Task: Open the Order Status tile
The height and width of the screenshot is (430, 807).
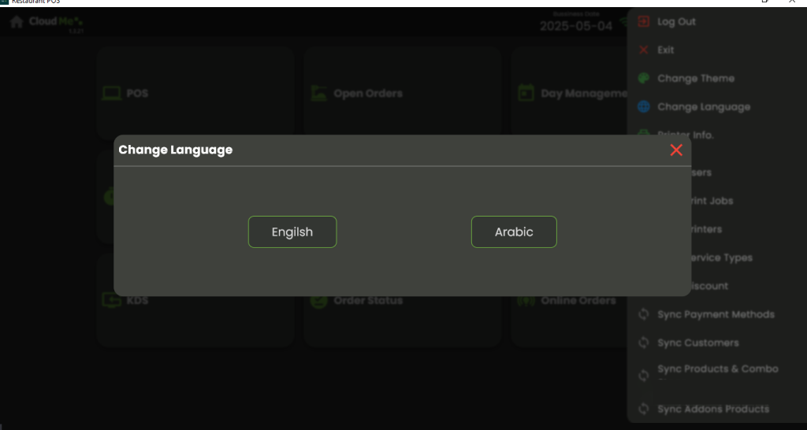Action: 368,301
